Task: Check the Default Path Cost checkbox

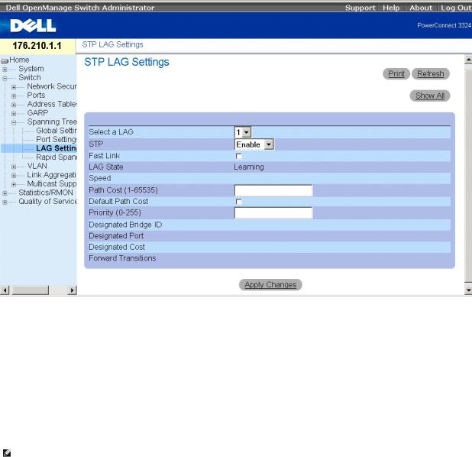Action: click(x=239, y=201)
